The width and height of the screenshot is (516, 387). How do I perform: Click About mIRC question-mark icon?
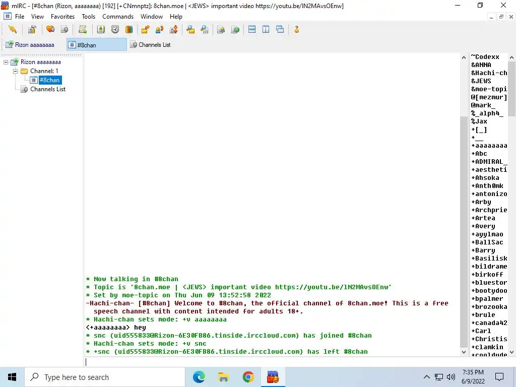[296, 29]
